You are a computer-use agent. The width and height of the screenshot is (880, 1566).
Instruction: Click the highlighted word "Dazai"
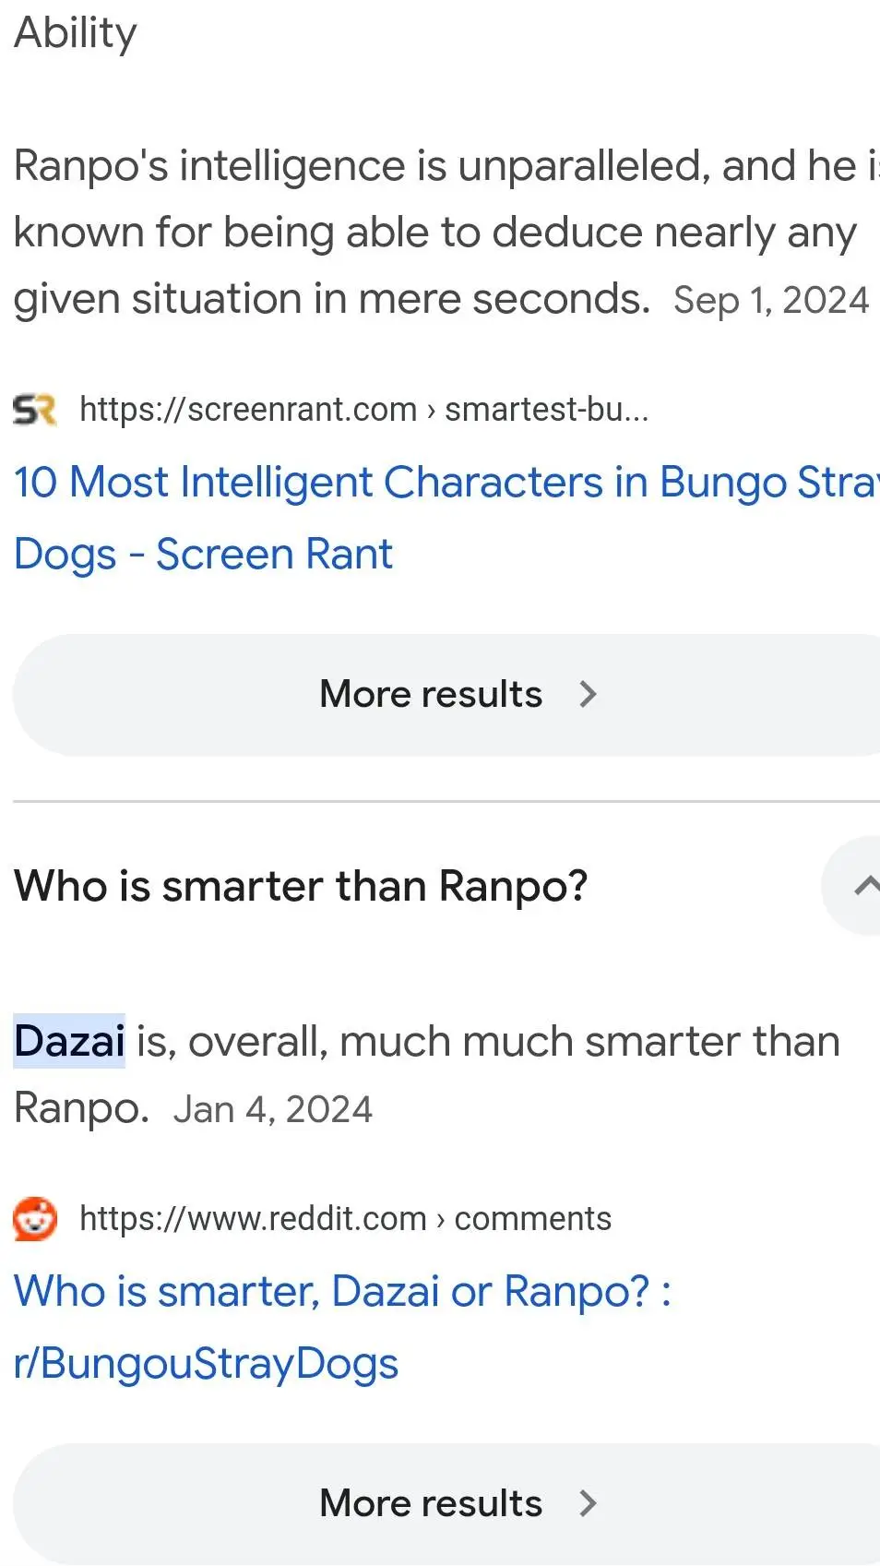(69, 1041)
